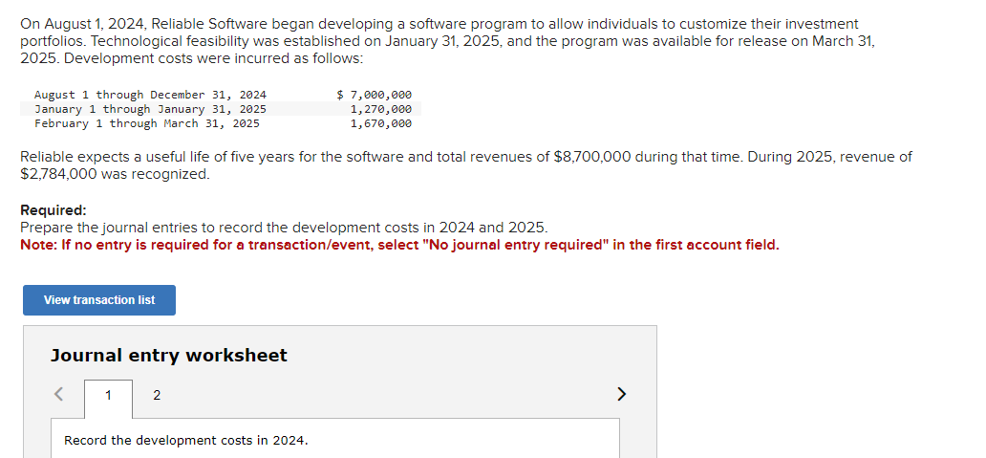Switch to journal entry tab 1
The image size is (986, 458).
(108, 396)
